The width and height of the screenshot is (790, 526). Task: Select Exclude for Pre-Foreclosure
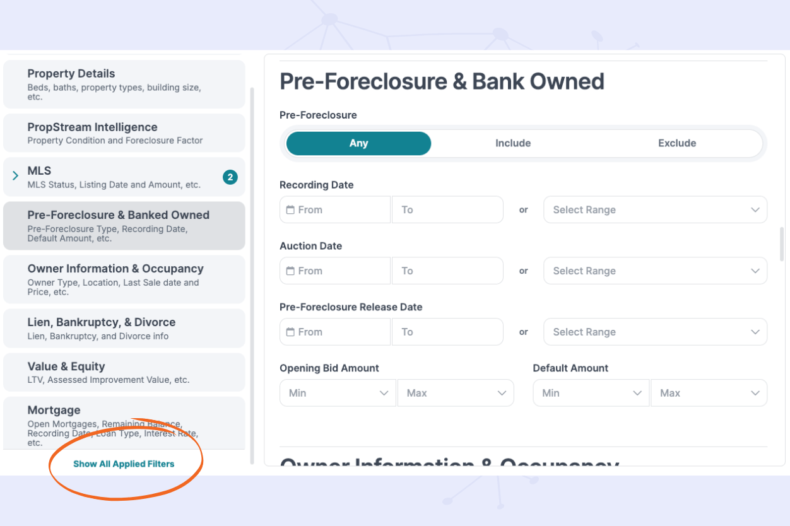(x=677, y=143)
